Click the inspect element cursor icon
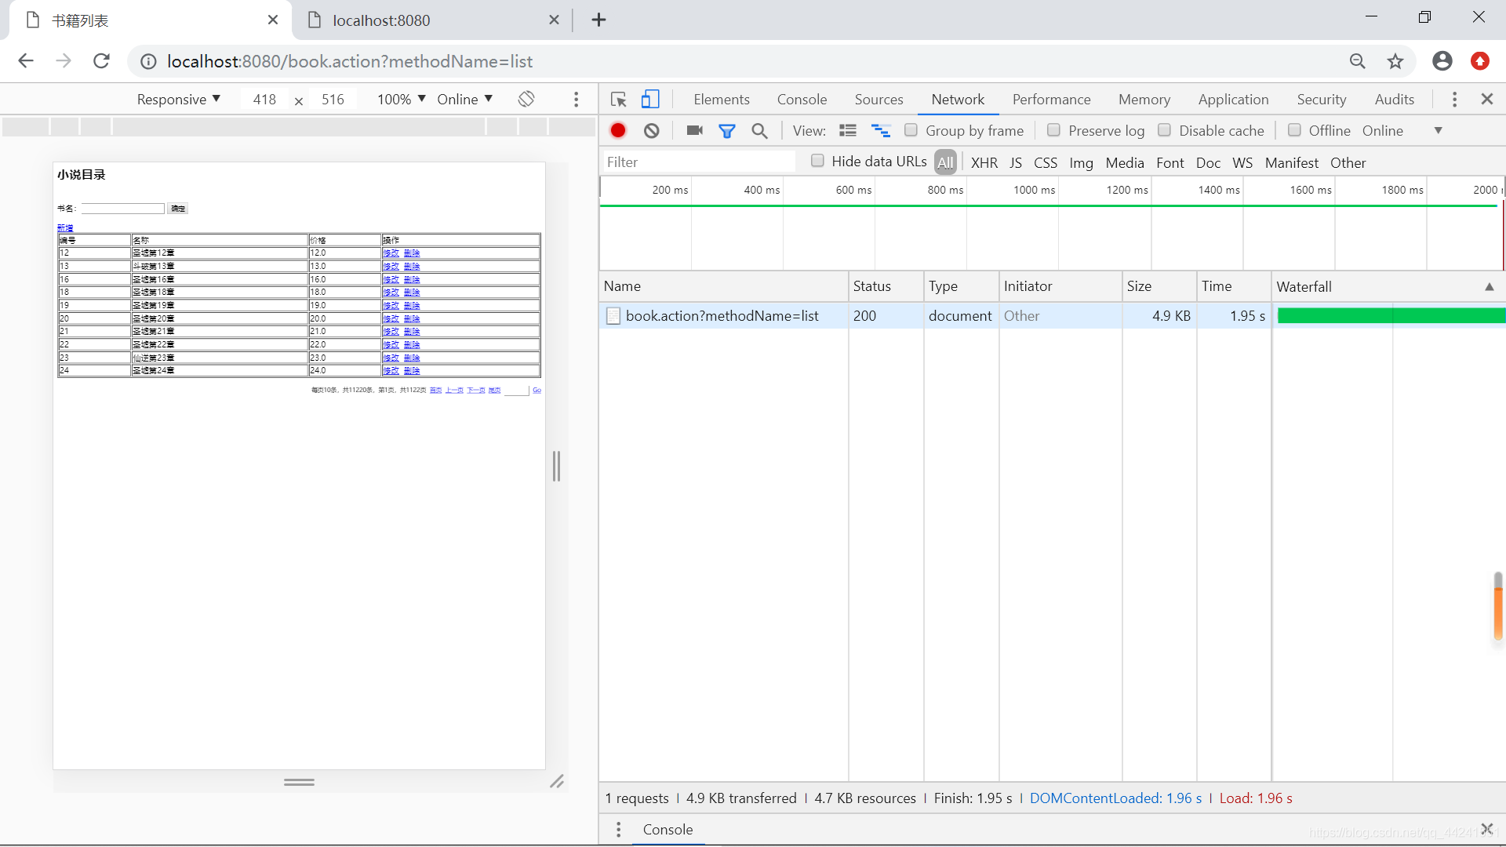The image size is (1506, 847). pos(617,98)
